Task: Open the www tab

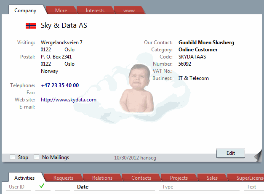Action: coord(129,11)
